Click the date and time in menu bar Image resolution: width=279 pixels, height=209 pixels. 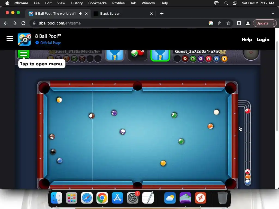coord(258,3)
